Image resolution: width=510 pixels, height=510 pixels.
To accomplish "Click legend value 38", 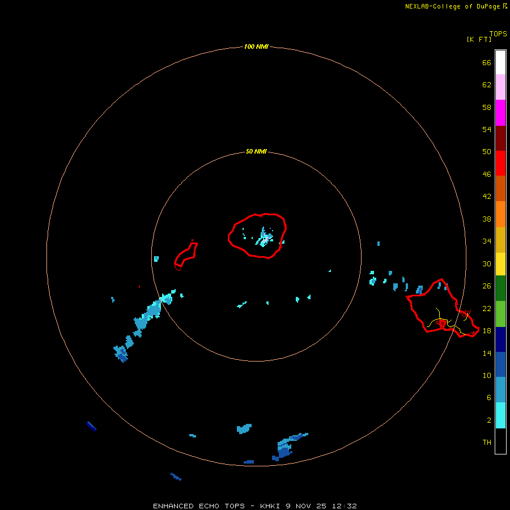I will 487,219.
